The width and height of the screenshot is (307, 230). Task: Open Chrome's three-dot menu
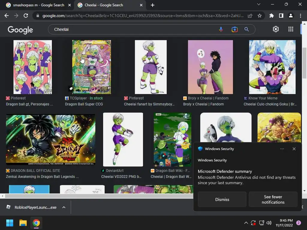click(x=300, y=16)
